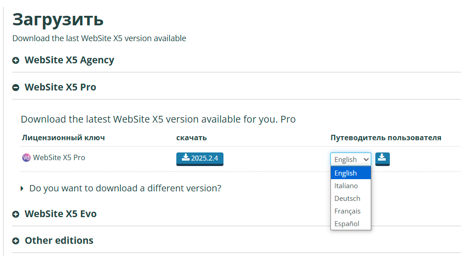Image resolution: width=461 pixels, height=266 pixels.
Task: Expand 'Do you want to download a different version?'
Action: 121,188
